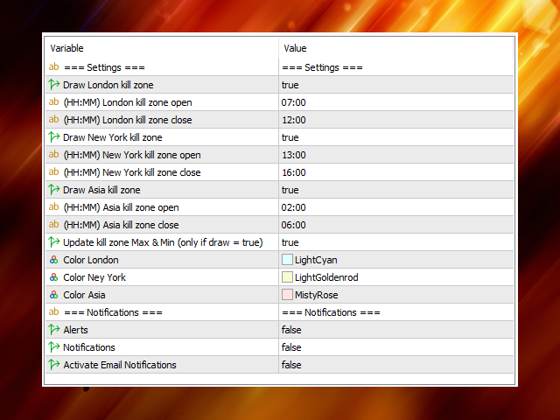Open the LightCyan color dropdown value
The image size is (560, 420).
315,260
